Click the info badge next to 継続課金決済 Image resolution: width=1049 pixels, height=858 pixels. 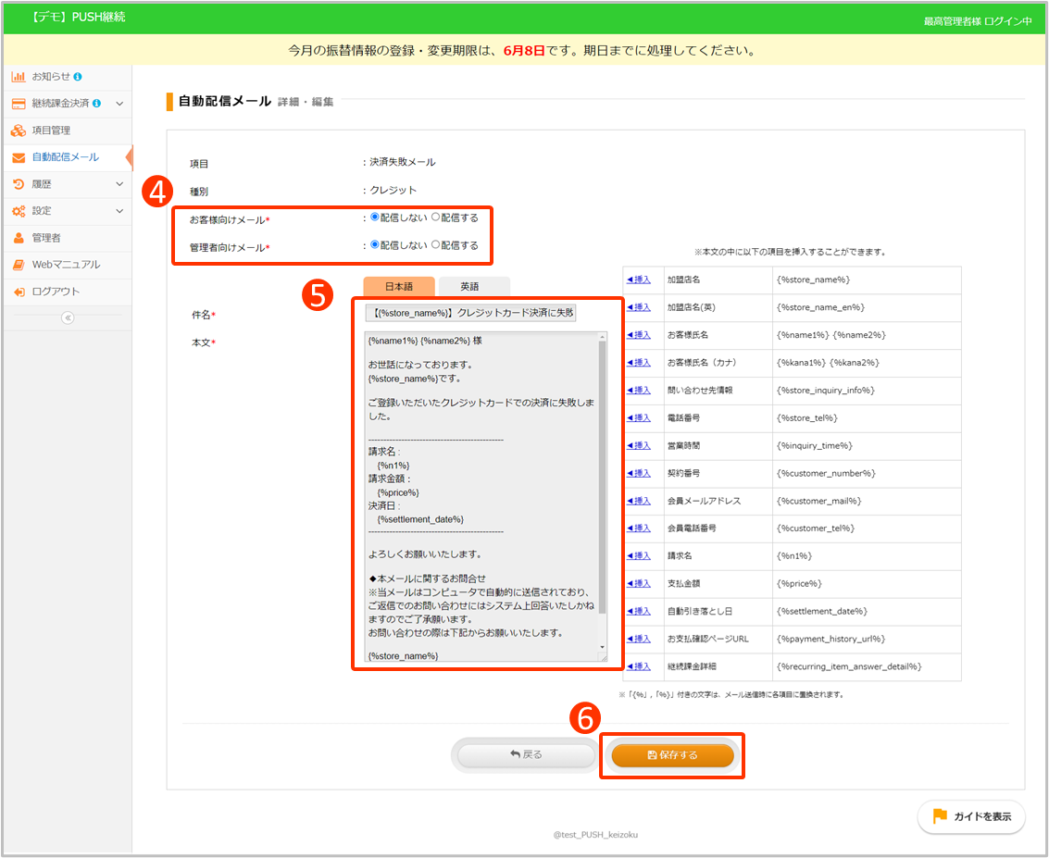[97, 104]
